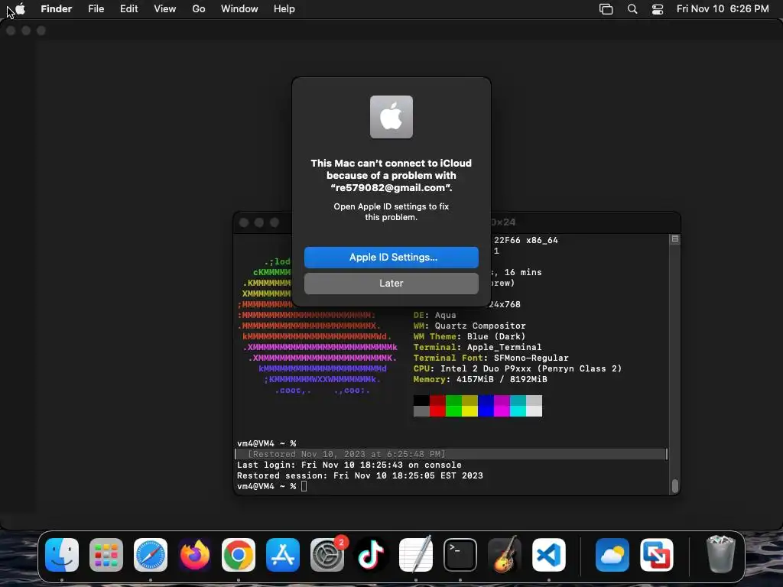Open VMware Fusion from the Dock

(656, 555)
